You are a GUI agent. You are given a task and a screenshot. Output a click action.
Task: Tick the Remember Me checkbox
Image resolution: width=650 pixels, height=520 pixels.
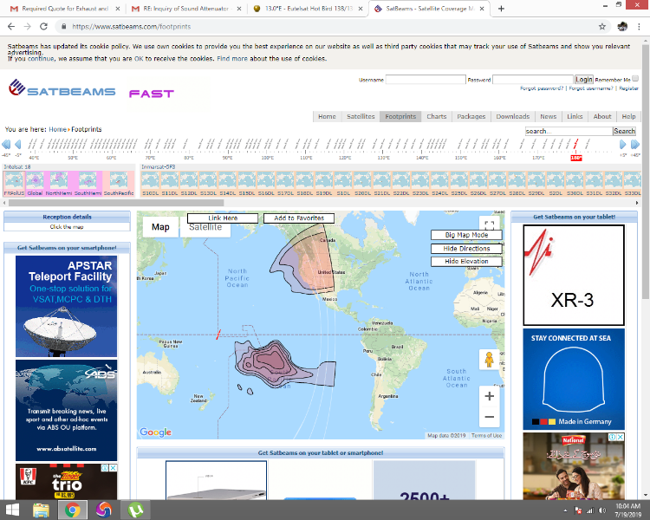point(635,78)
